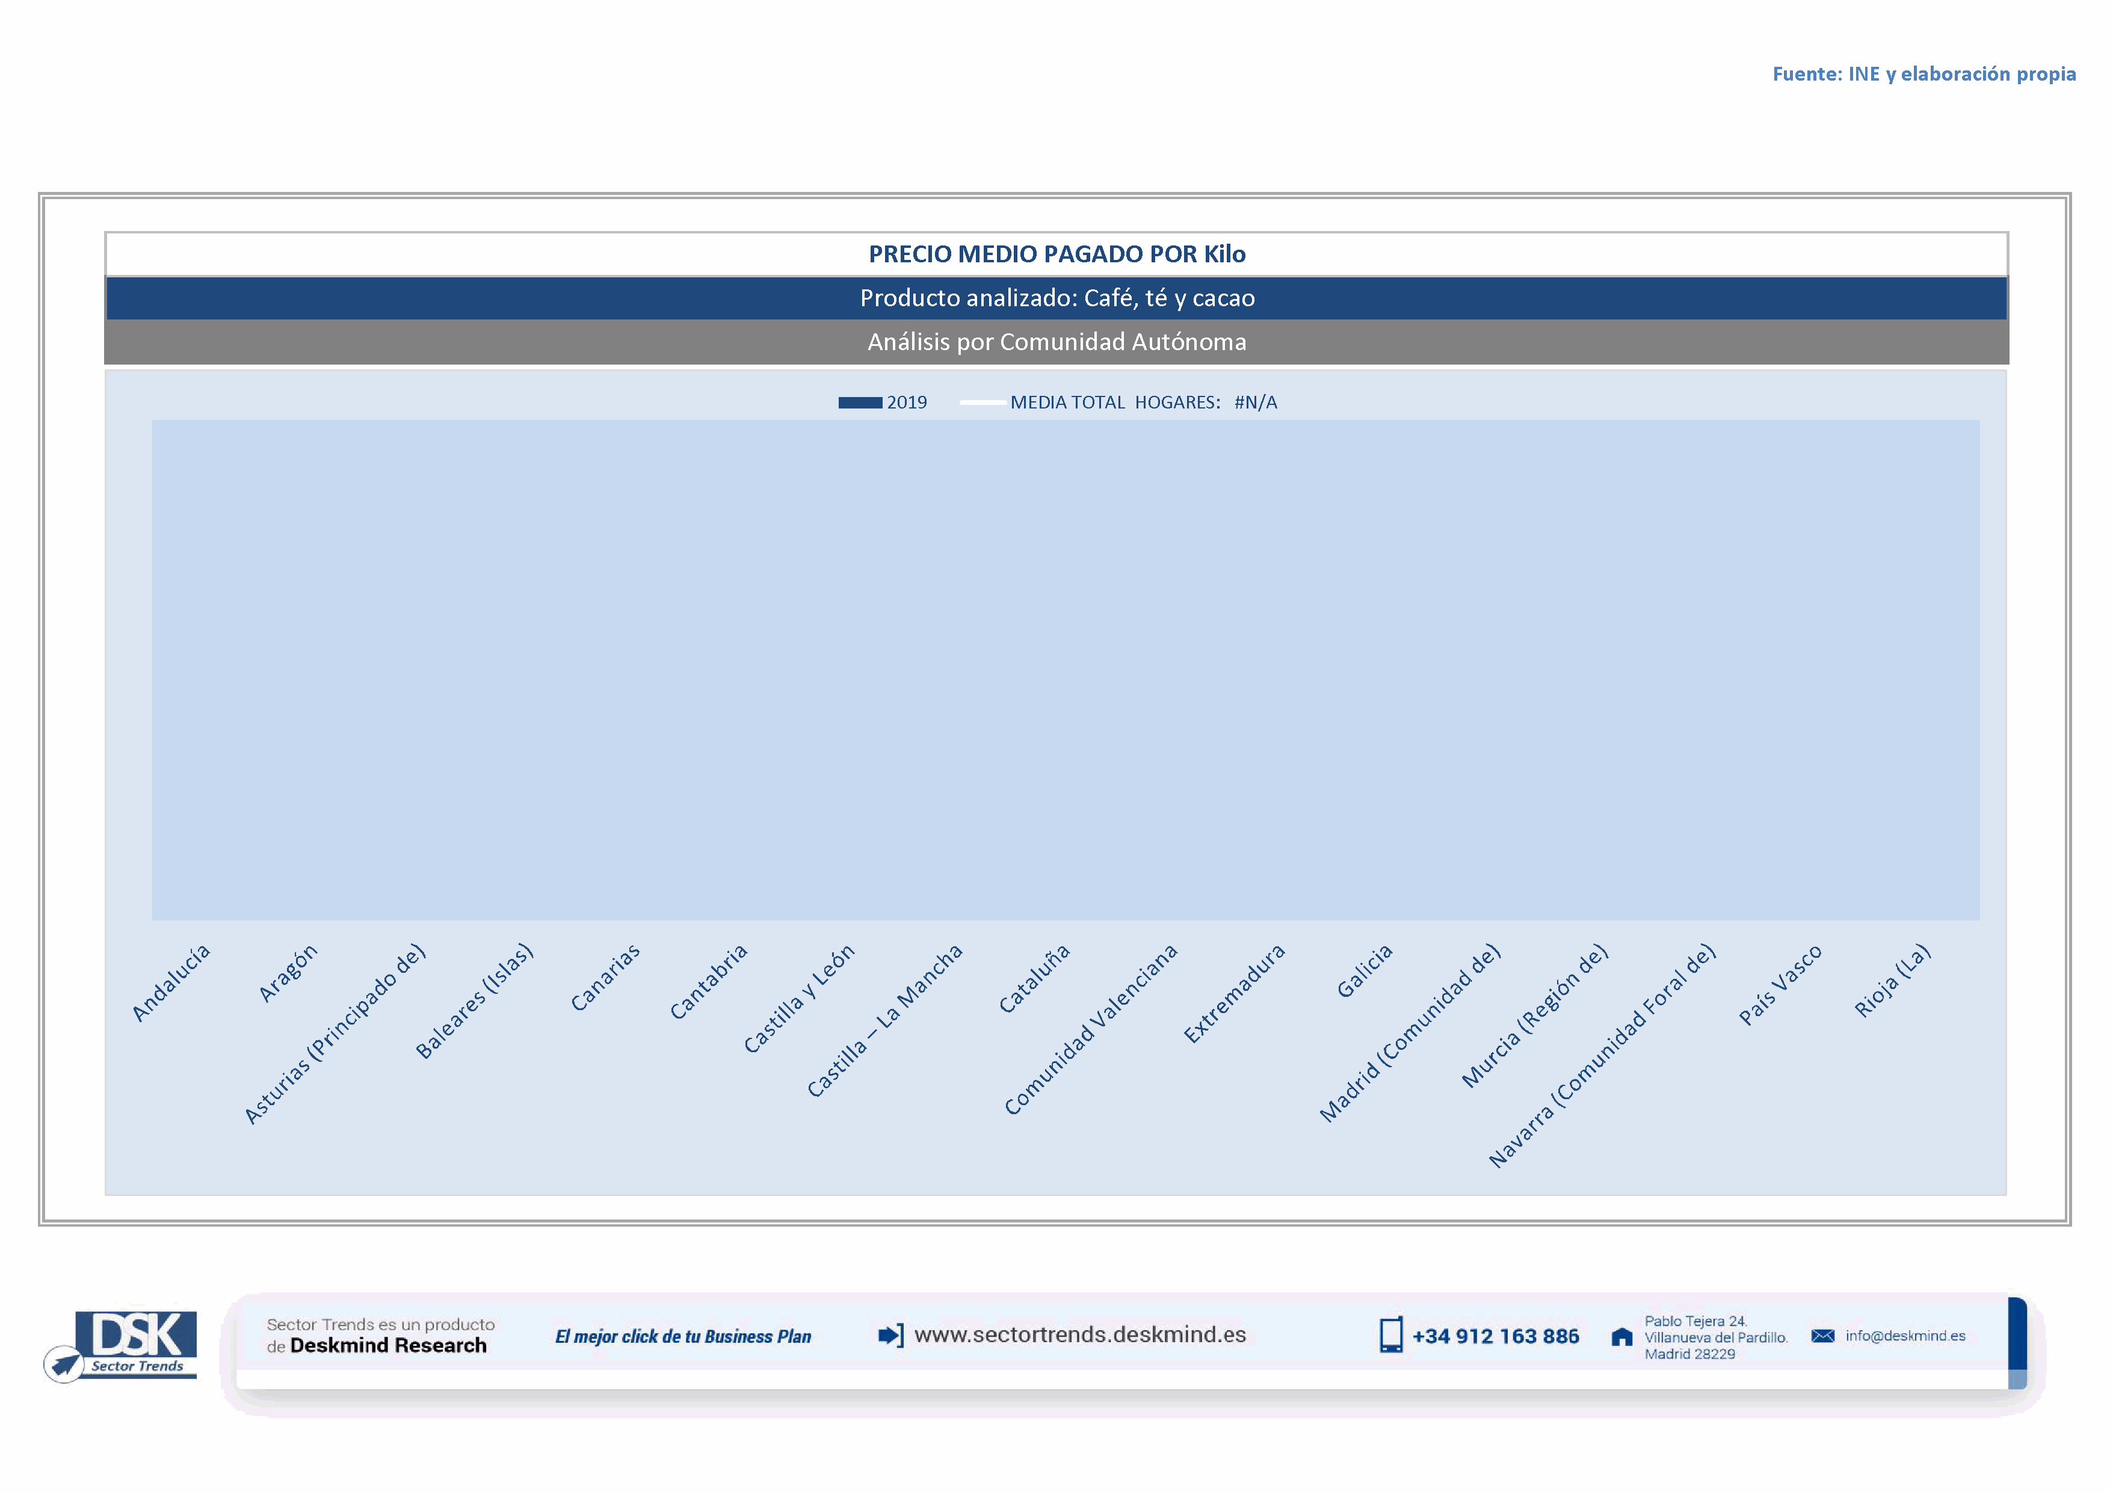2110x1492 pixels.
Task: Click the Andalucía axis label
Action: (x=172, y=982)
